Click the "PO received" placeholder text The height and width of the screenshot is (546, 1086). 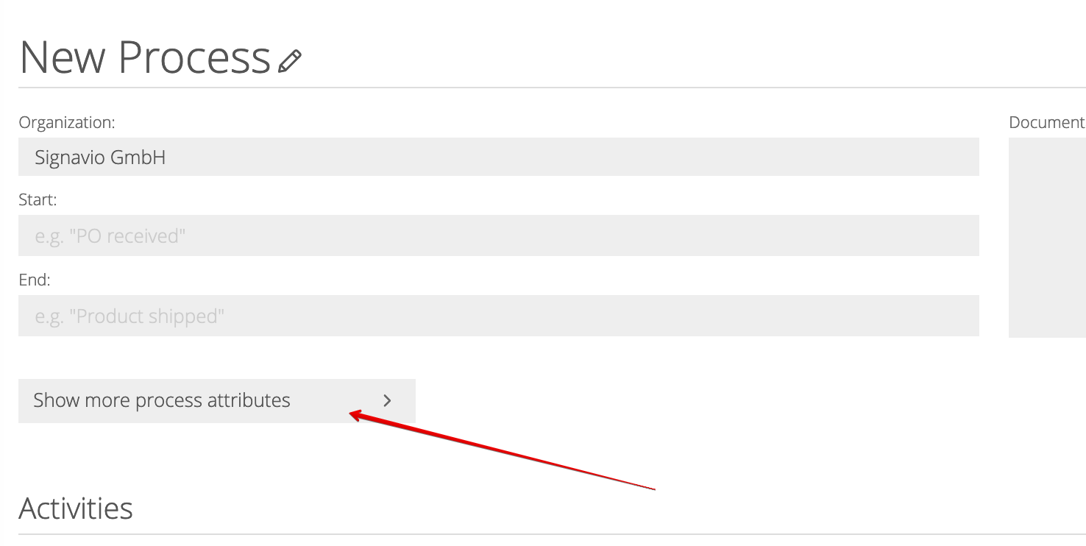click(x=110, y=236)
